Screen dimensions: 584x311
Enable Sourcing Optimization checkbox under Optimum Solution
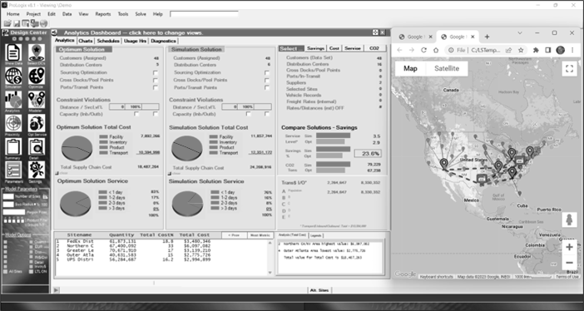click(x=156, y=73)
